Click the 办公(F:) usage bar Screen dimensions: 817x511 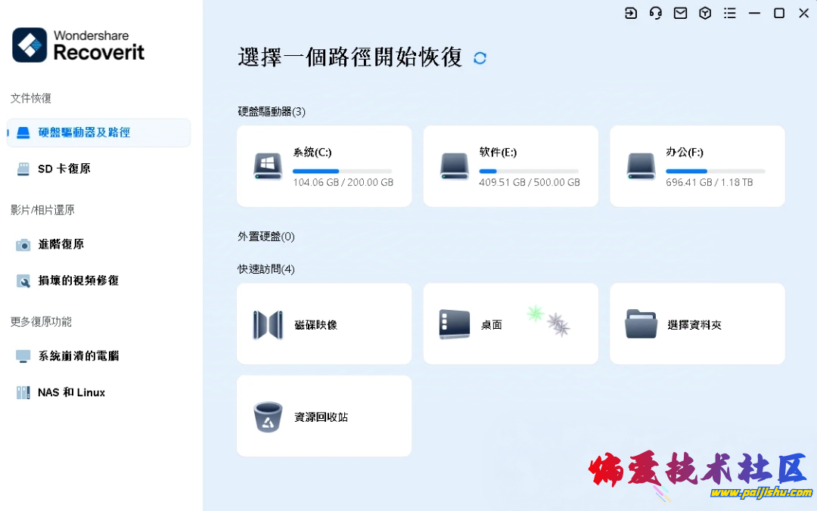715,172
